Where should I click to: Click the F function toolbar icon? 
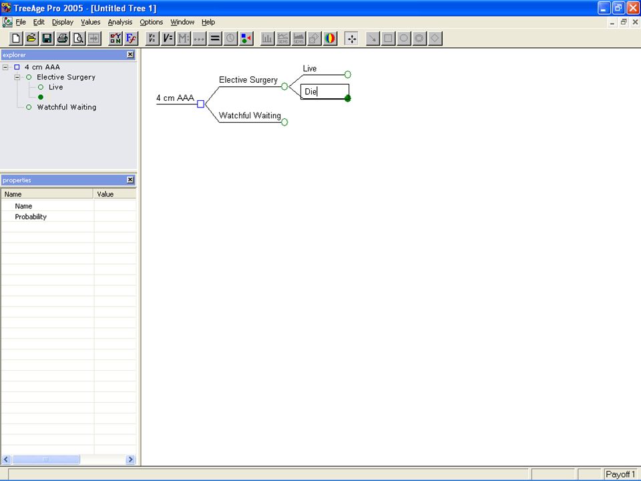pyautogui.click(x=132, y=39)
